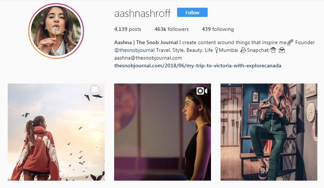Image resolution: width=324 pixels, height=188 pixels.
Task: View the 439 following list
Action: [218, 29]
